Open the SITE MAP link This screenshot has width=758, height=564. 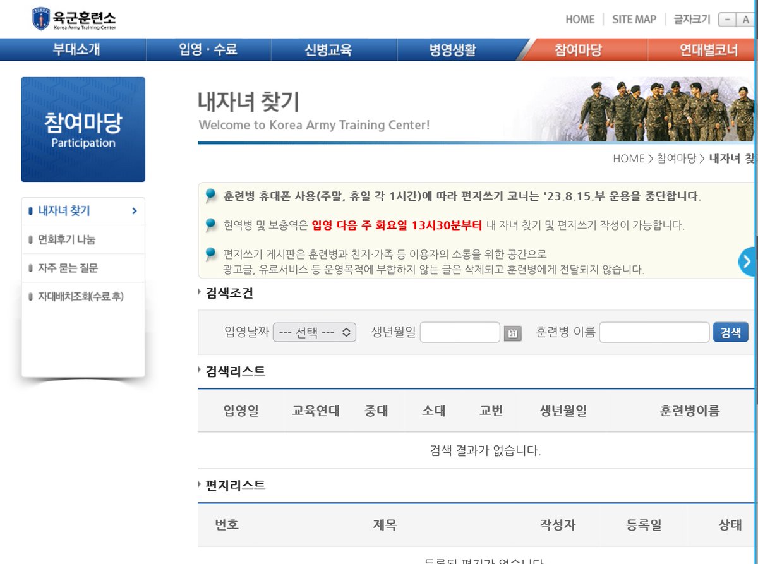(634, 19)
